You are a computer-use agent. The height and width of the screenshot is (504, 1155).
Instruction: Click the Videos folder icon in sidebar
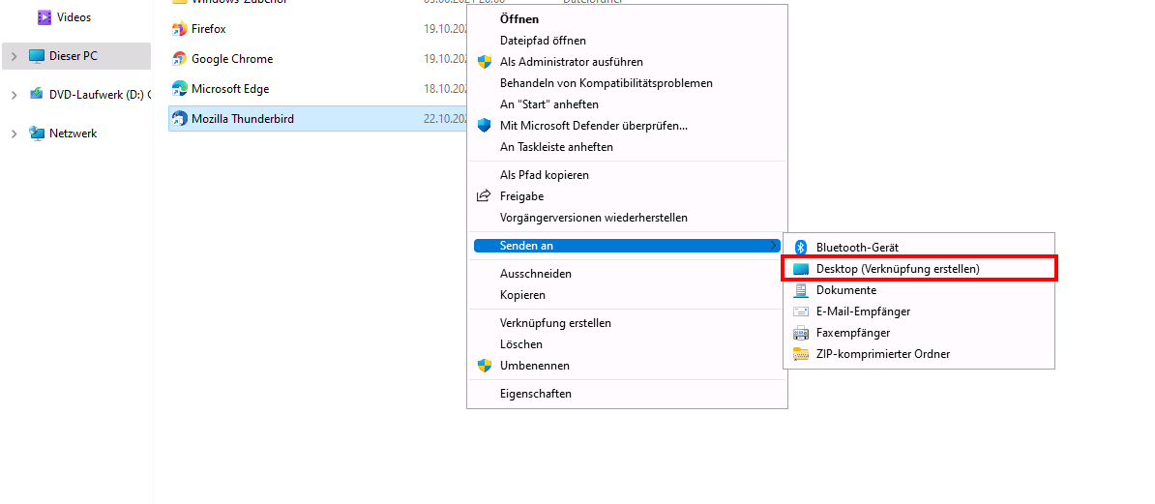[x=44, y=17]
